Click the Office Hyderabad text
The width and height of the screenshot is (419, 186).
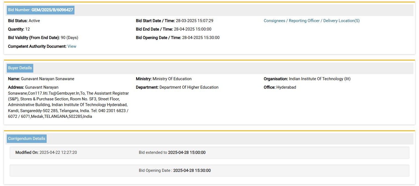280,87
